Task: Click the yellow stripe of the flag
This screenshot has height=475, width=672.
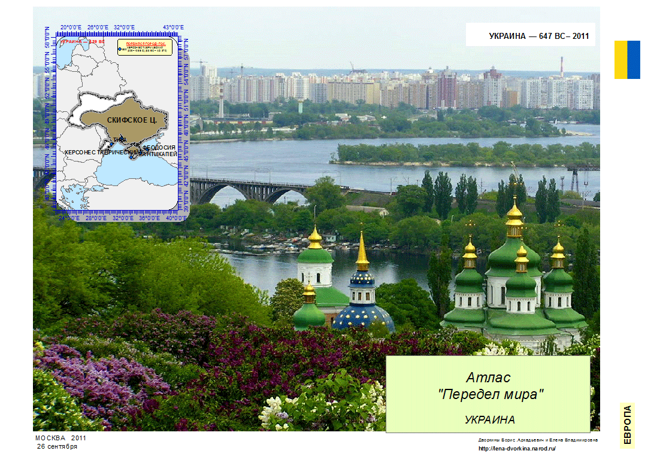Action: (x=620, y=60)
